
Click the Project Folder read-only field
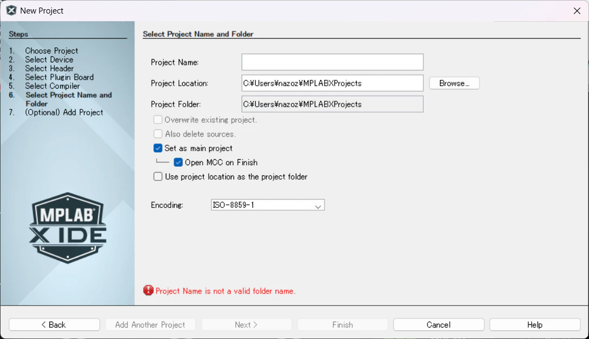[x=333, y=105]
